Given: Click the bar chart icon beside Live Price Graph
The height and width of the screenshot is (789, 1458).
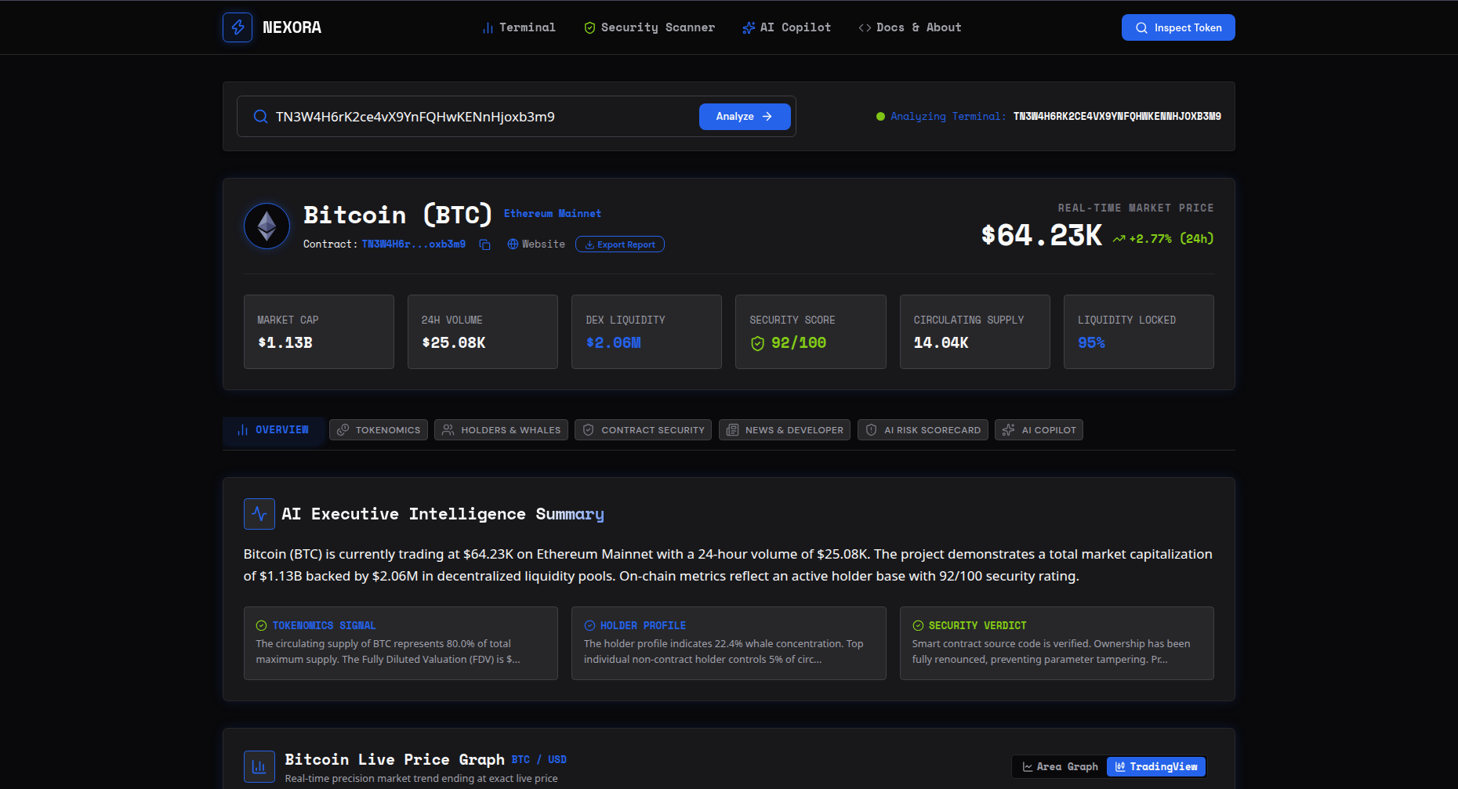Looking at the screenshot, I should click(259, 767).
